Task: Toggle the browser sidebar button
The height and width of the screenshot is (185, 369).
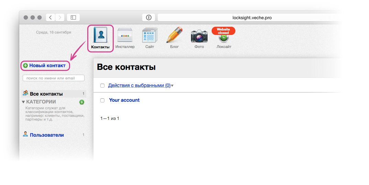Action: [x=73, y=17]
